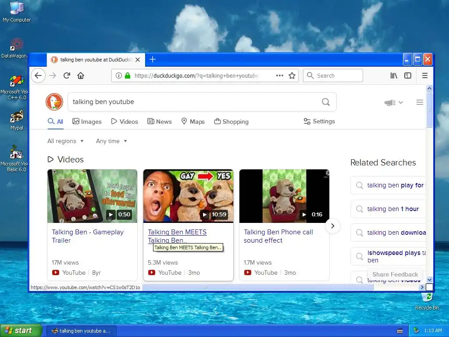Click the horizontal scrollbar right arrow
This screenshot has width=449, height=337.
(422, 287)
